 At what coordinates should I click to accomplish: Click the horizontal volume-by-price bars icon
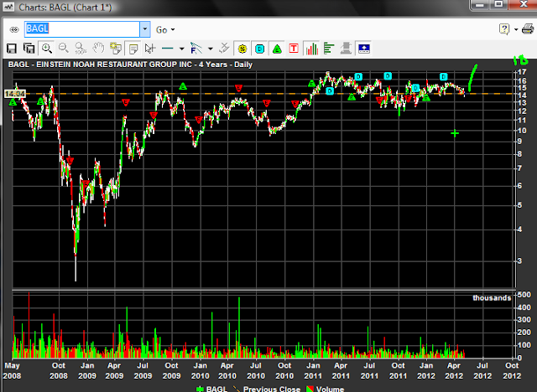[x=329, y=49]
